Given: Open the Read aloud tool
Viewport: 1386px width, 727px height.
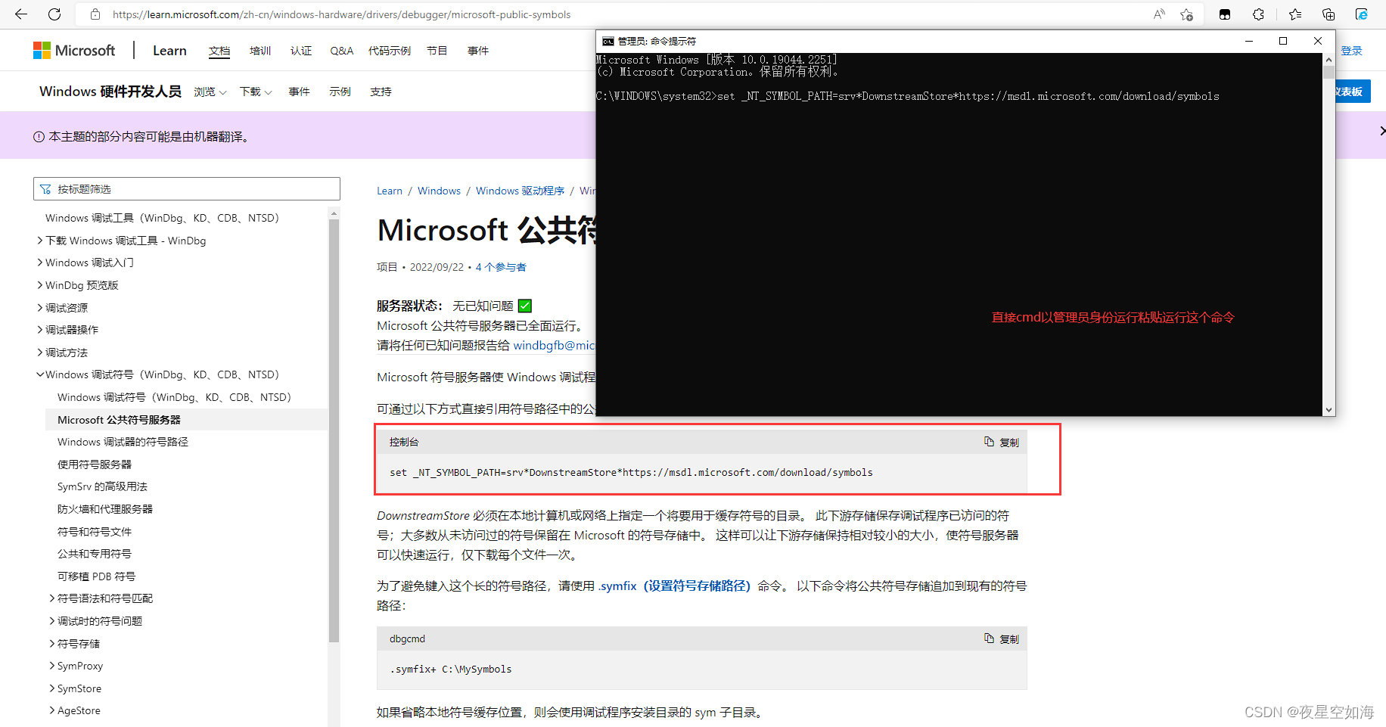Looking at the screenshot, I should click(x=1158, y=14).
